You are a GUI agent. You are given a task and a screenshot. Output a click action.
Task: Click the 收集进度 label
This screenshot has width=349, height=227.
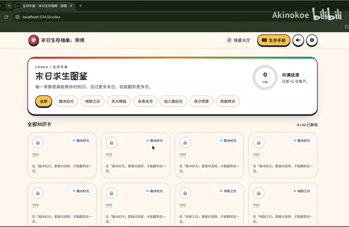click(290, 75)
